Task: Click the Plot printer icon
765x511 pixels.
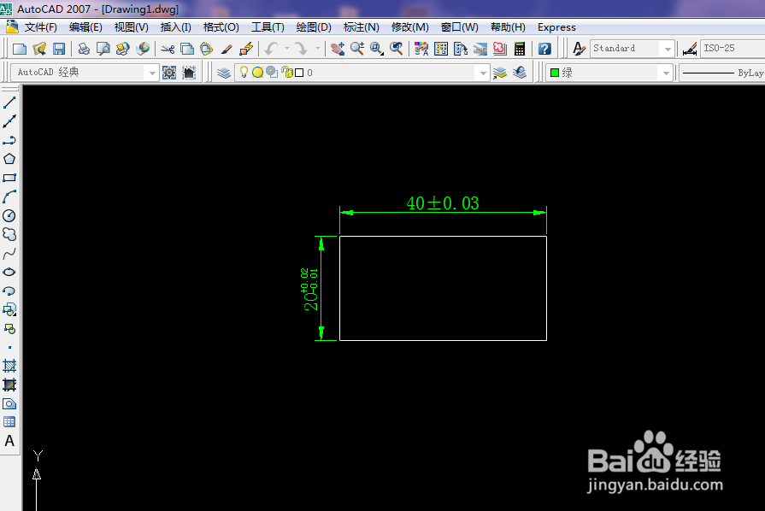Action: click(84, 48)
